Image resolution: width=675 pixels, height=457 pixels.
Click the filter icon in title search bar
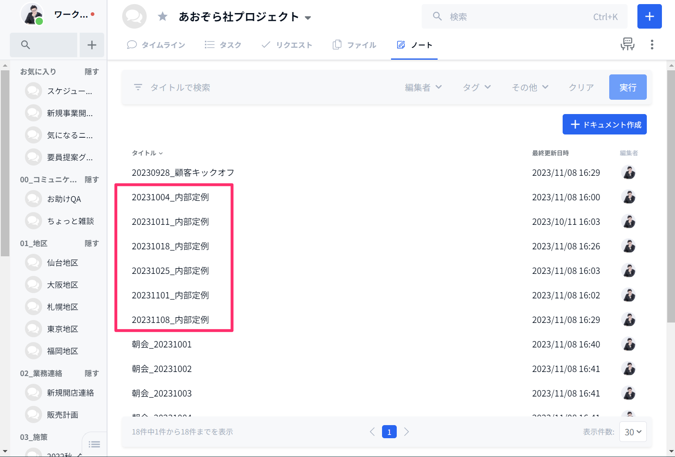(x=138, y=87)
